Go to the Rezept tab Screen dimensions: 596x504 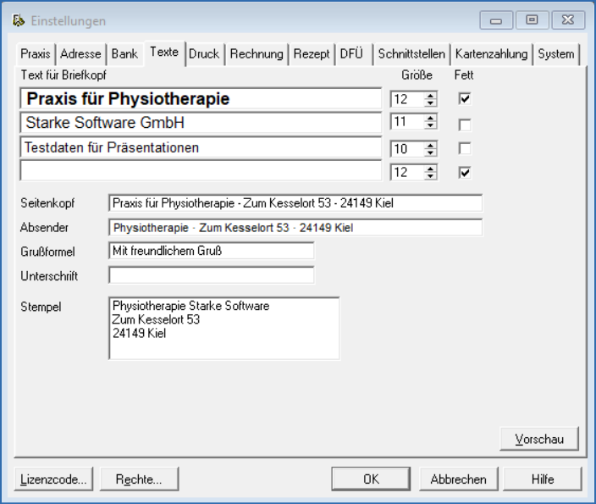312,54
